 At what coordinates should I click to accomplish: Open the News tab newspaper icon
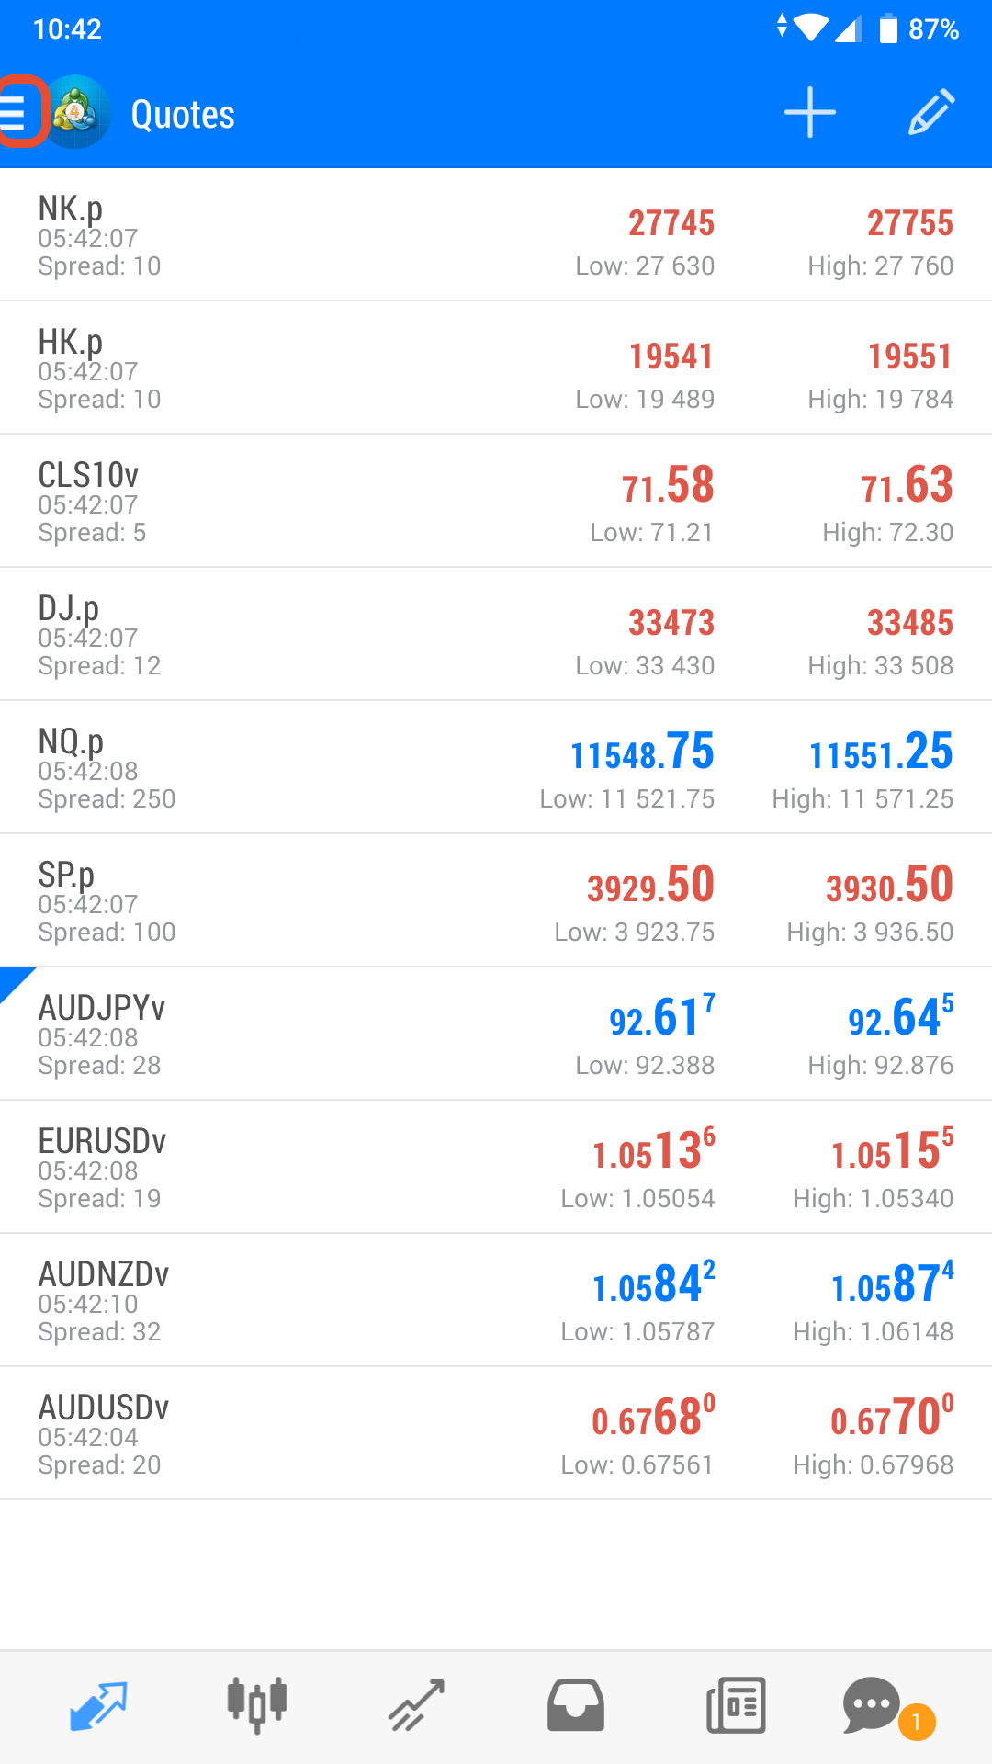tap(736, 1706)
